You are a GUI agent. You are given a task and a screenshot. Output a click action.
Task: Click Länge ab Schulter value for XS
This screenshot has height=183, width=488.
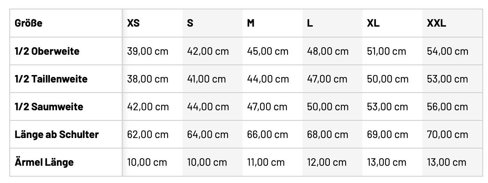coord(148,135)
